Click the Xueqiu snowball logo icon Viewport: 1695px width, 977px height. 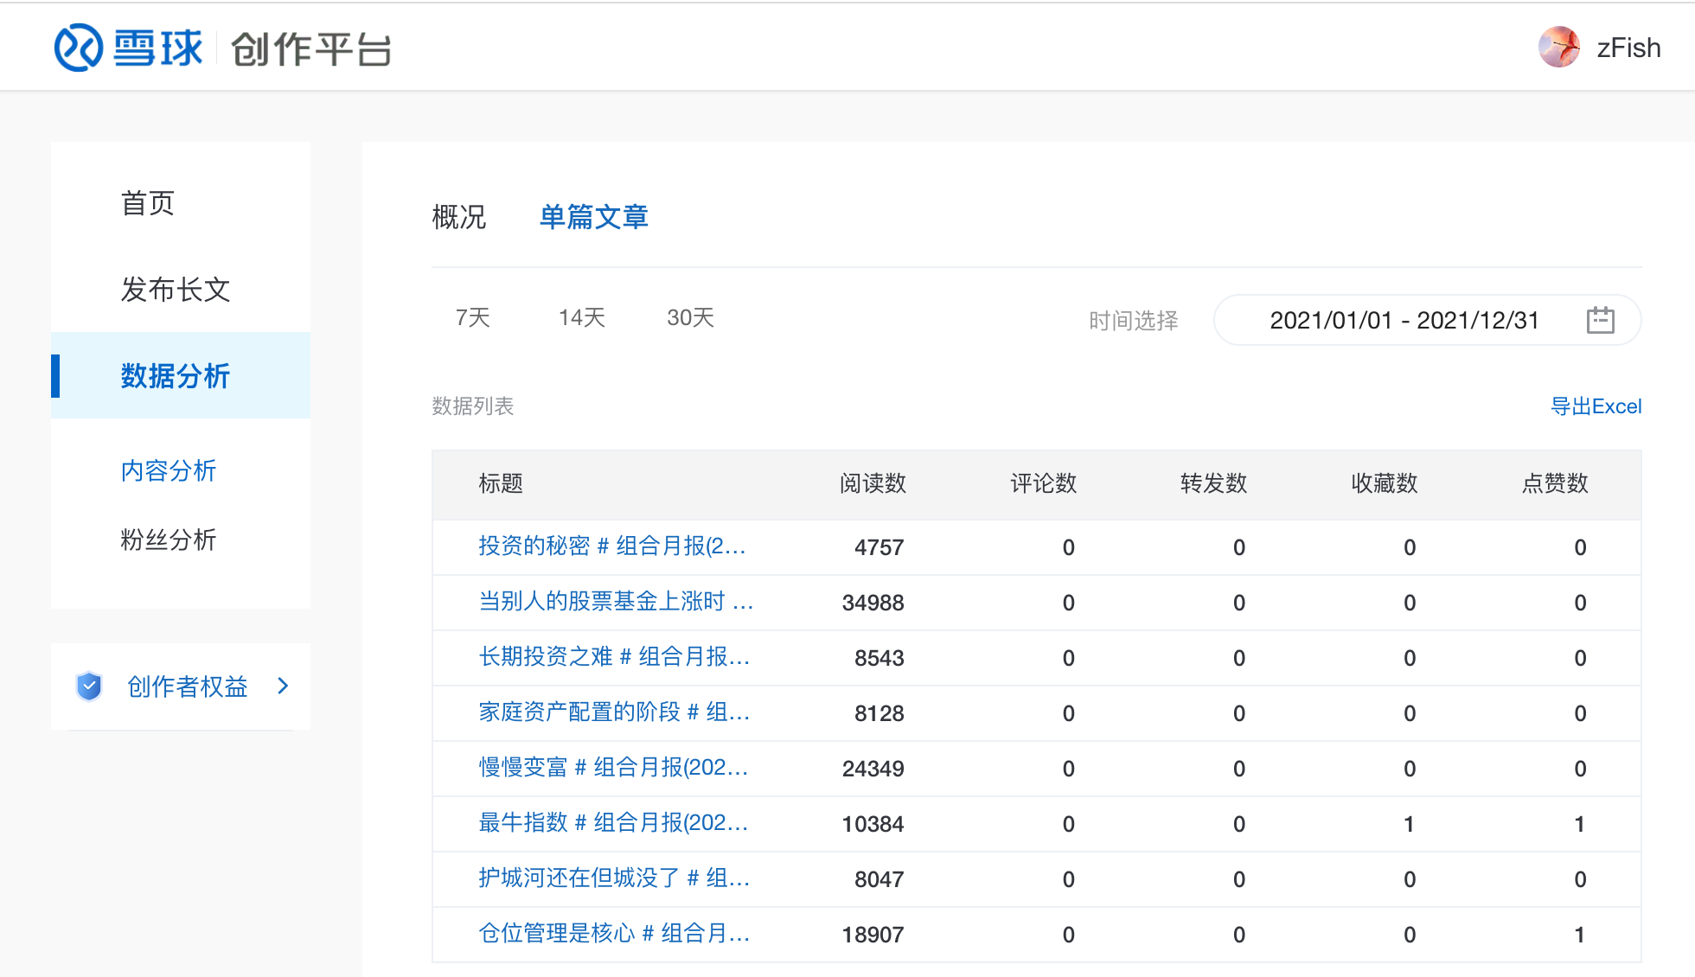(x=79, y=48)
